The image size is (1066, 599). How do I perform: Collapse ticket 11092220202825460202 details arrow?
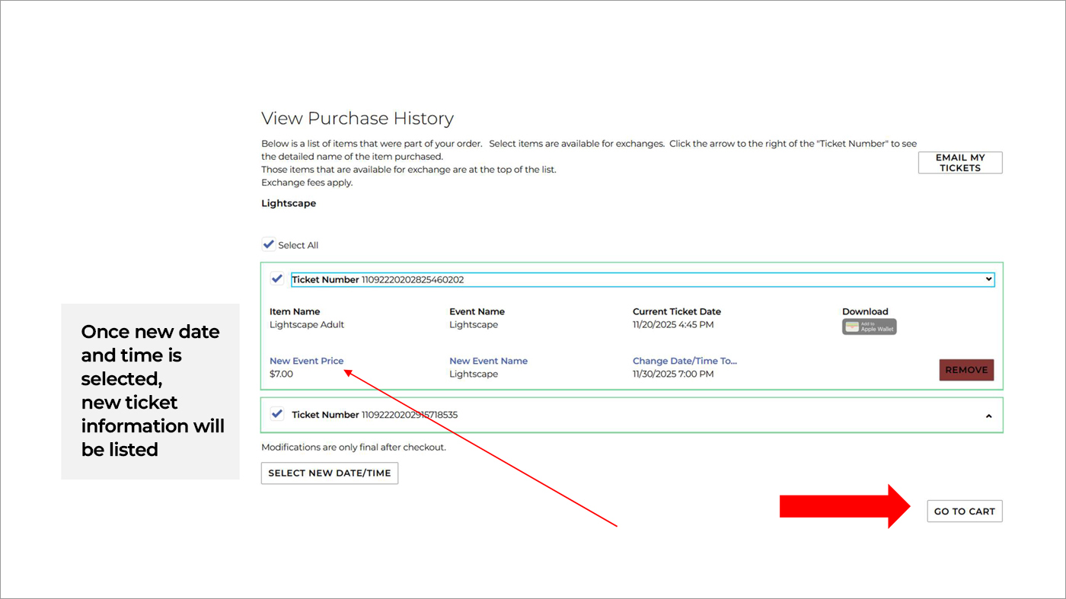tap(988, 279)
